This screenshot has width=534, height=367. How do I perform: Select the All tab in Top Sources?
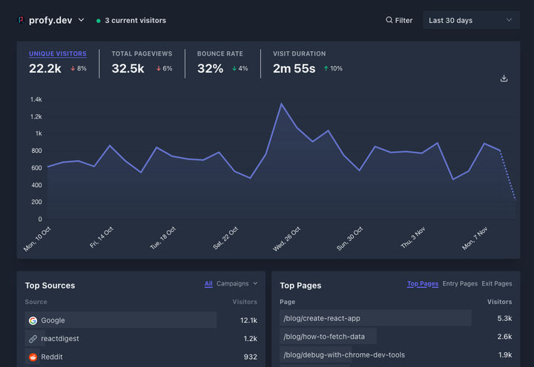[208, 283]
